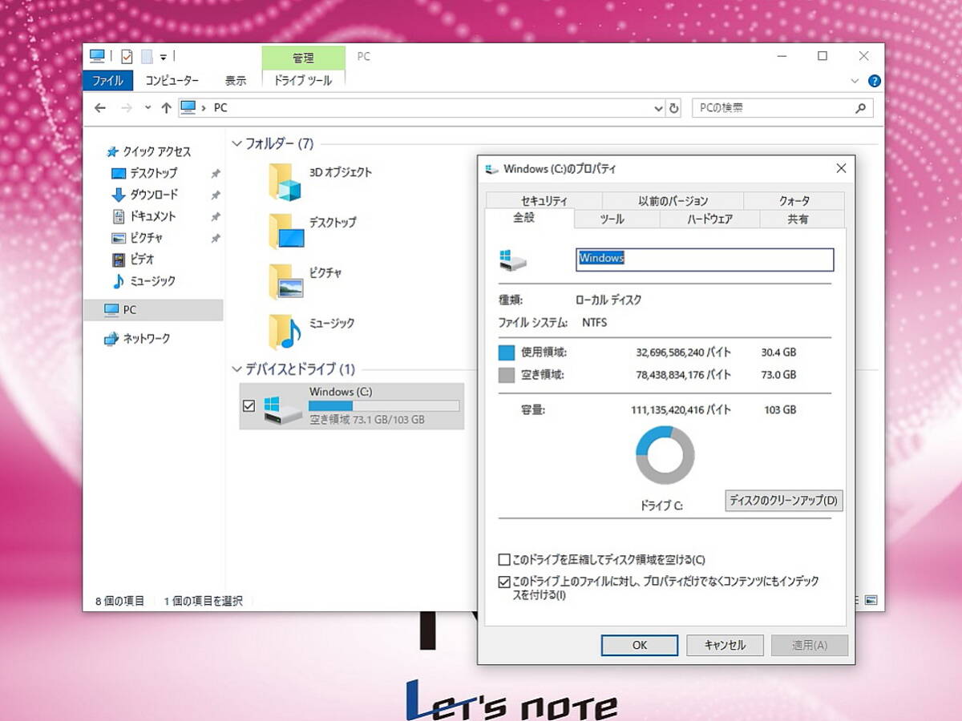Open the address bar history dropdown
This screenshot has height=721, width=962.
(658, 107)
